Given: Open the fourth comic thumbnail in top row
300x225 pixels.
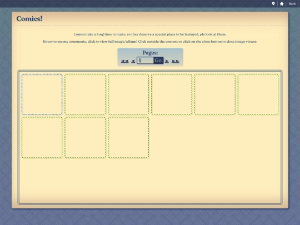Looking at the screenshot, I should 172,94.
